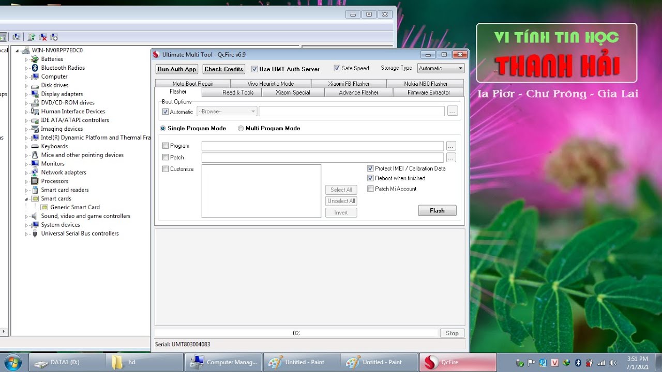Click the power plug battery tray icon
The height and width of the screenshot is (372, 662).
(x=590, y=363)
